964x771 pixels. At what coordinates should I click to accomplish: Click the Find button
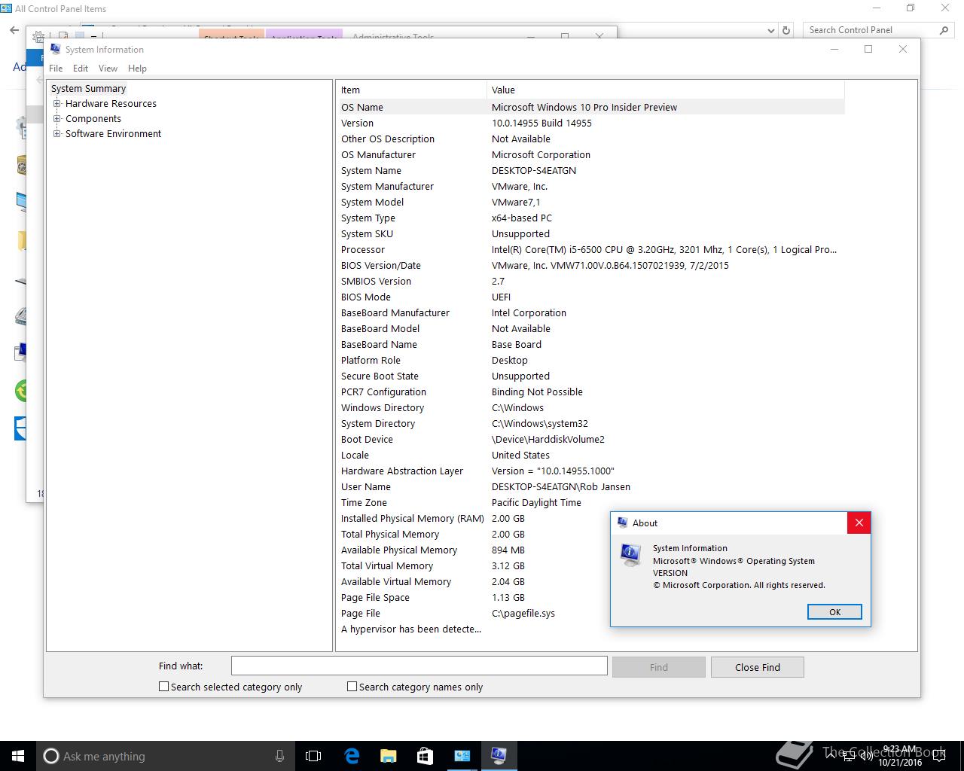coord(659,667)
